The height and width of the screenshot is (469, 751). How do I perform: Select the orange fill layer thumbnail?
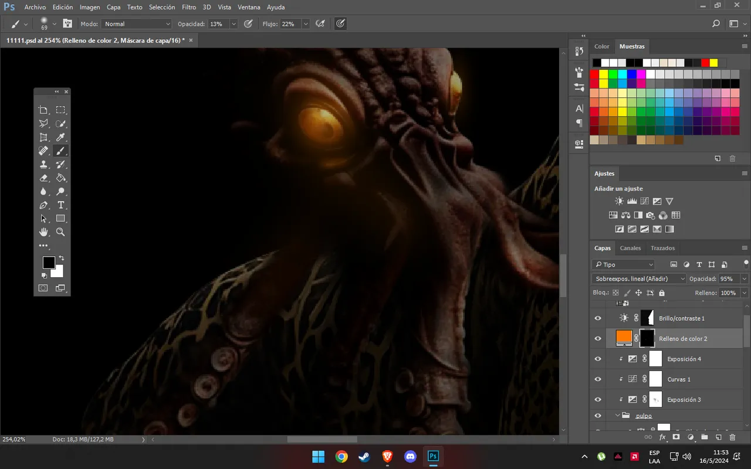tap(624, 338)
